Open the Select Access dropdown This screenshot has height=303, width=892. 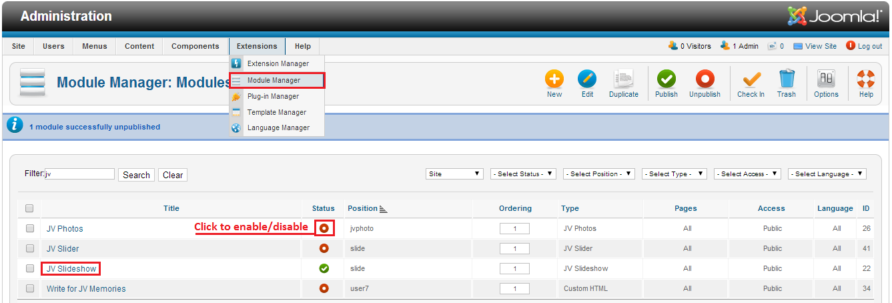coord(747,174)
